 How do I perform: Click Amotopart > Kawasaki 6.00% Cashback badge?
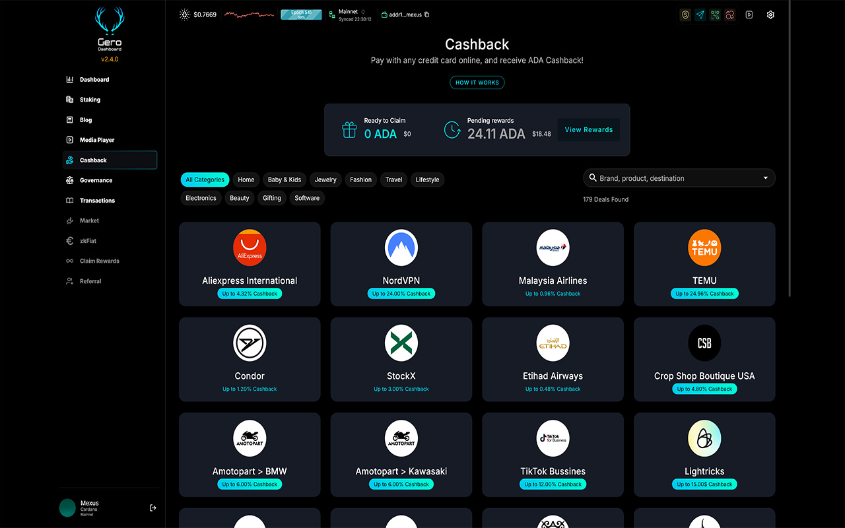coord(401,484)
